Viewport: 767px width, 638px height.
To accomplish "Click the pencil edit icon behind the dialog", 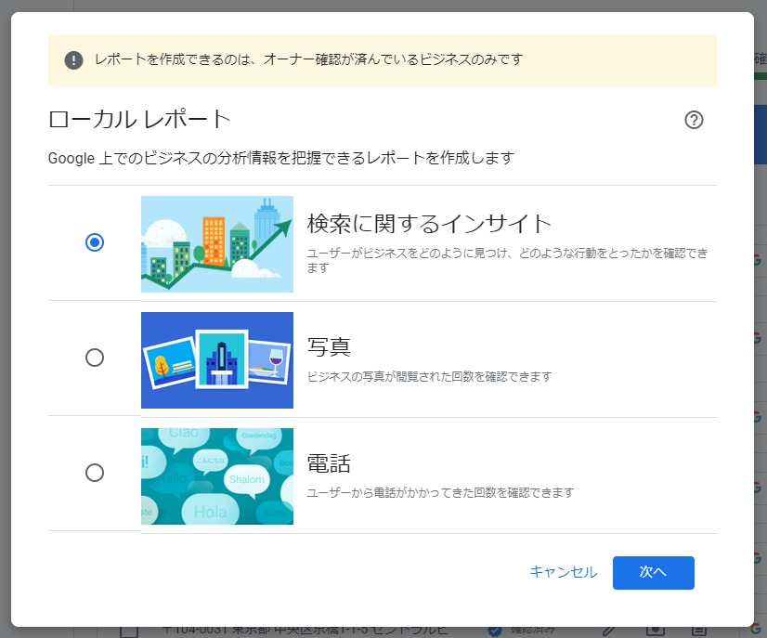I will point(610,631).
